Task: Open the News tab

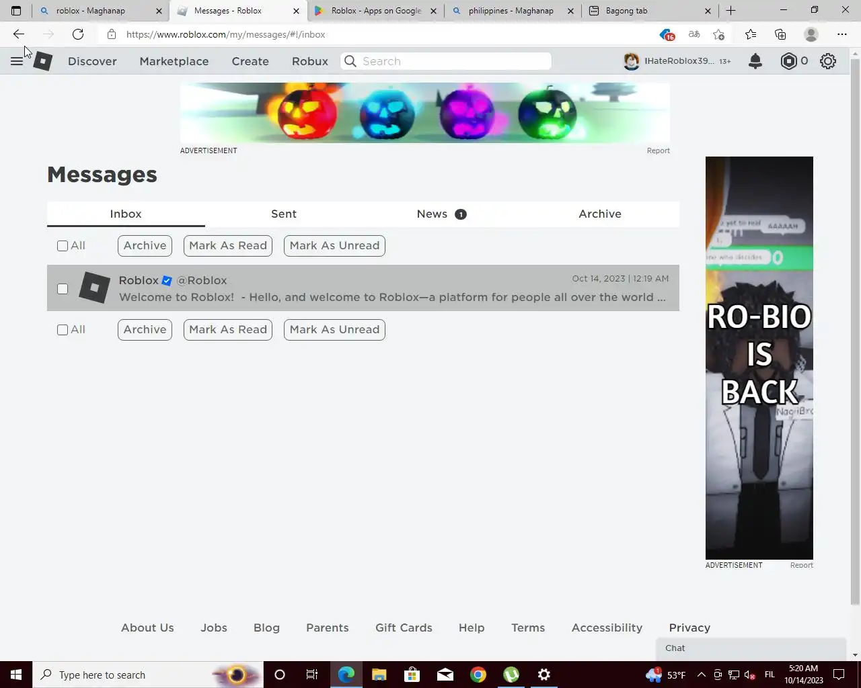Action: coord(441,214)
